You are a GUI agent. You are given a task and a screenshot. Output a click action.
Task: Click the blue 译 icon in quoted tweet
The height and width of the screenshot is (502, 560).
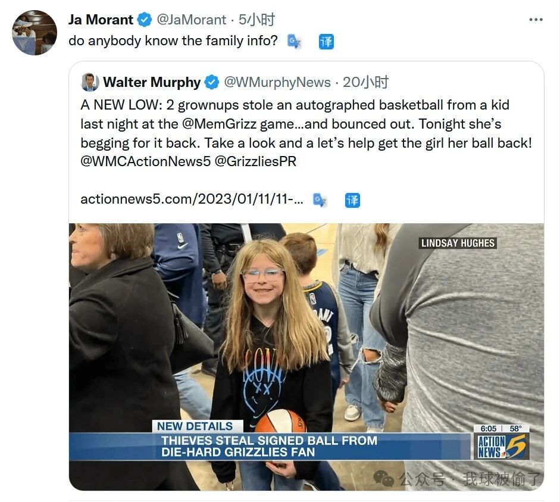352,200
